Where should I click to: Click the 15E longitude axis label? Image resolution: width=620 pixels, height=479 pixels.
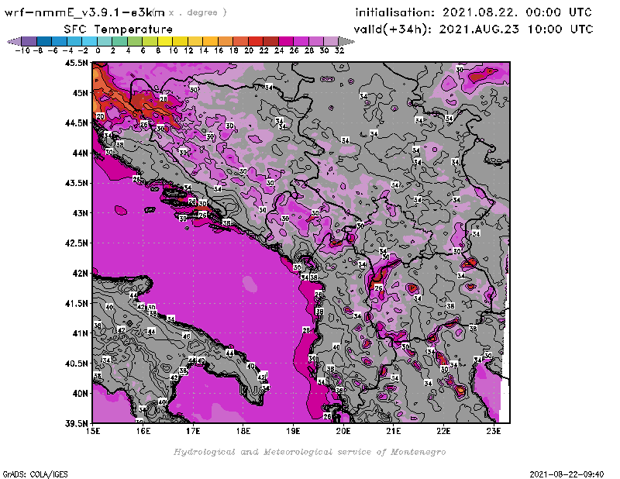click(94, 432)
